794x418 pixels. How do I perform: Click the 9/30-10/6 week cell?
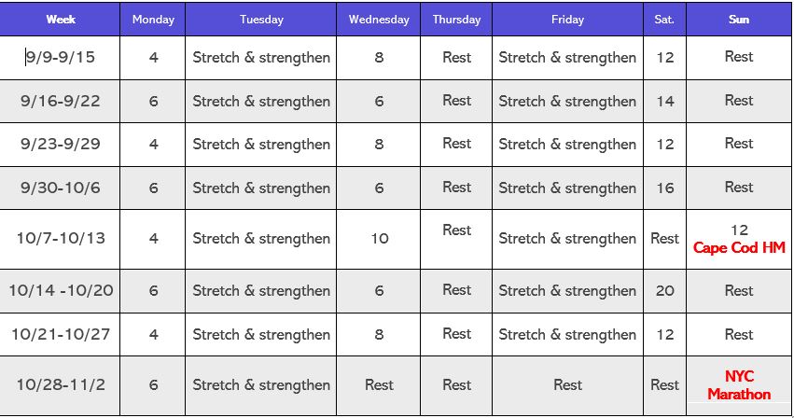click(x=61, y=188)
